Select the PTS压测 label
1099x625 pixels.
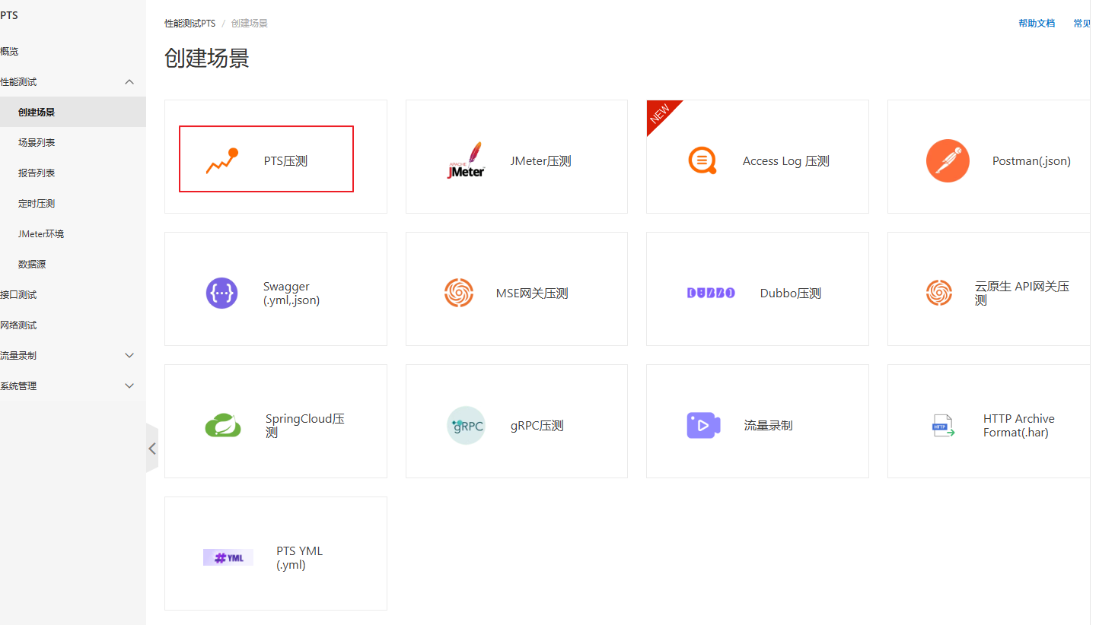tap(285, 161)
